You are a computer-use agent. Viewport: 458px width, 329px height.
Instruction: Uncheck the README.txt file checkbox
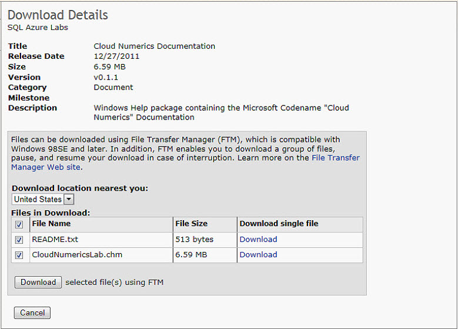click(19, 240)
